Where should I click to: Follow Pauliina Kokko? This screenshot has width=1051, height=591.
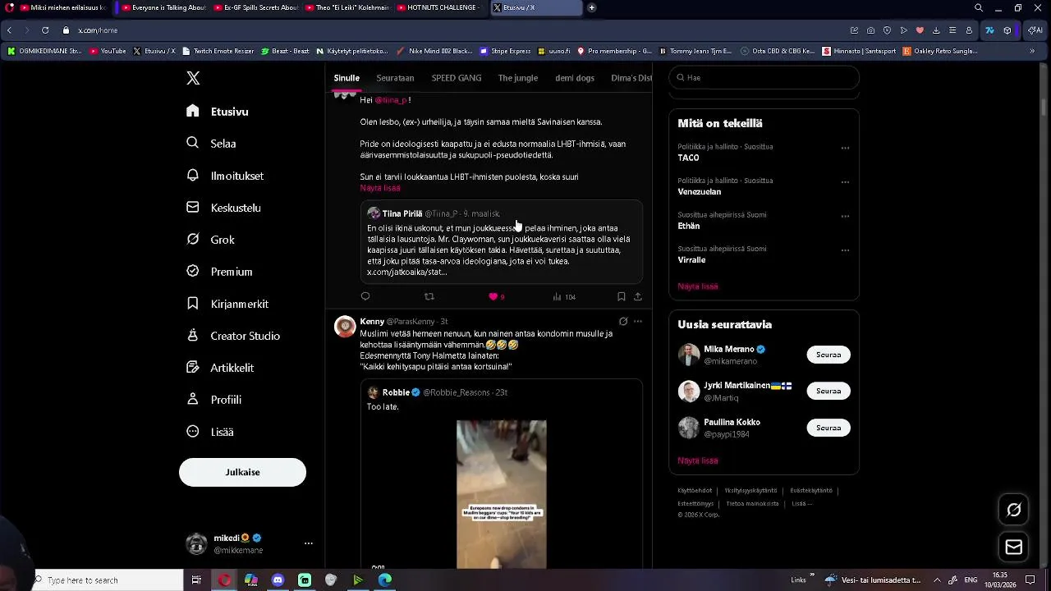click(828, 428)
